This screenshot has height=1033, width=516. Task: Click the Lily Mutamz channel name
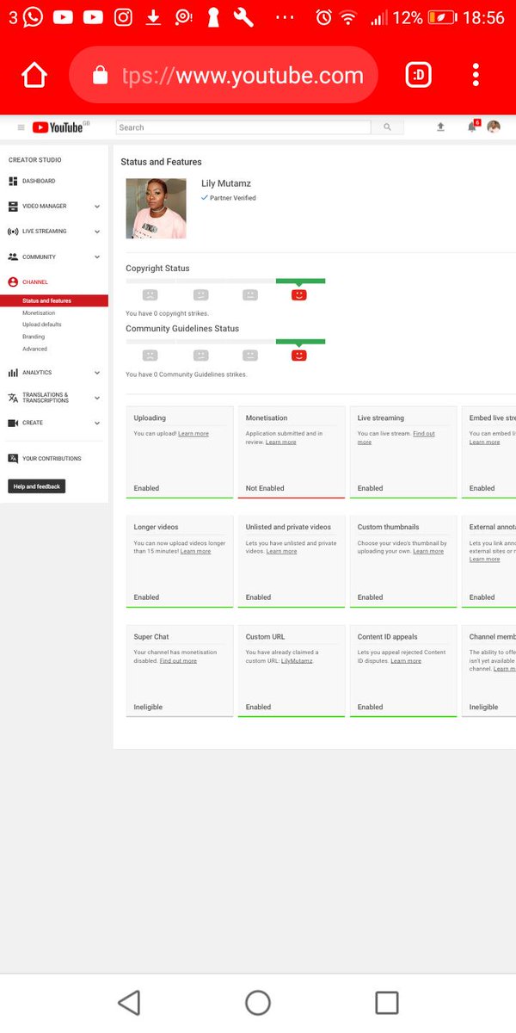pos(226,183)
